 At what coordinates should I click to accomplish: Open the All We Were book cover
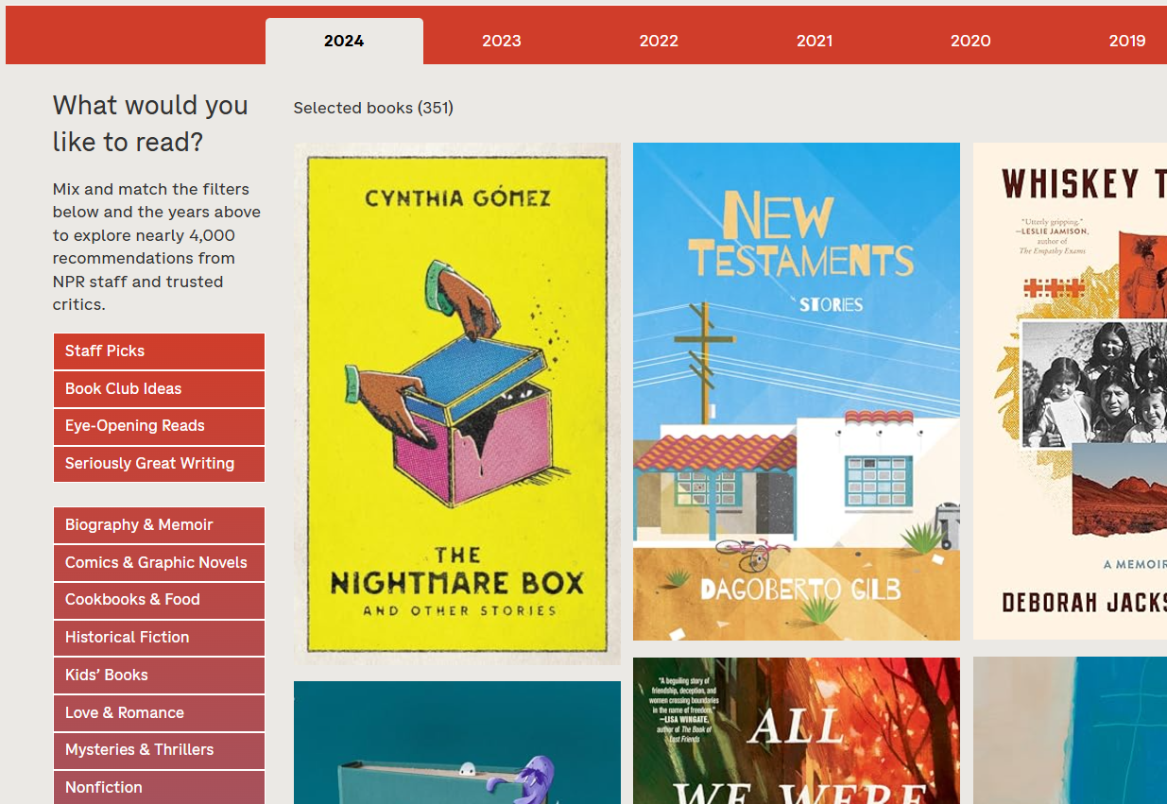coord(797,731)
